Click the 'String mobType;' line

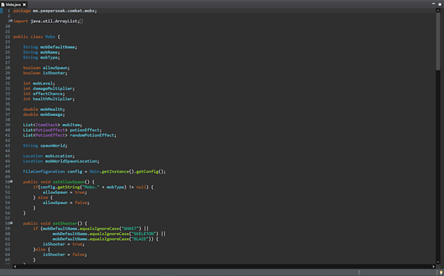(x=41, y=57)
